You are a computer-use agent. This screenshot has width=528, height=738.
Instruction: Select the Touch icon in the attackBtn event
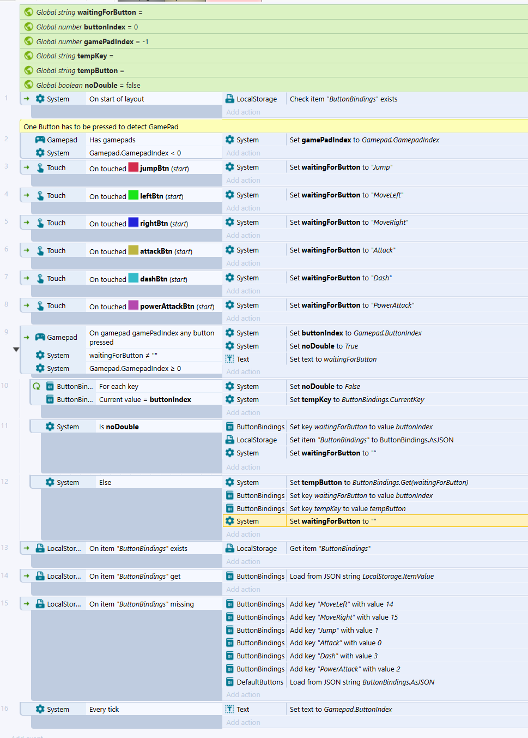point(40,251)
